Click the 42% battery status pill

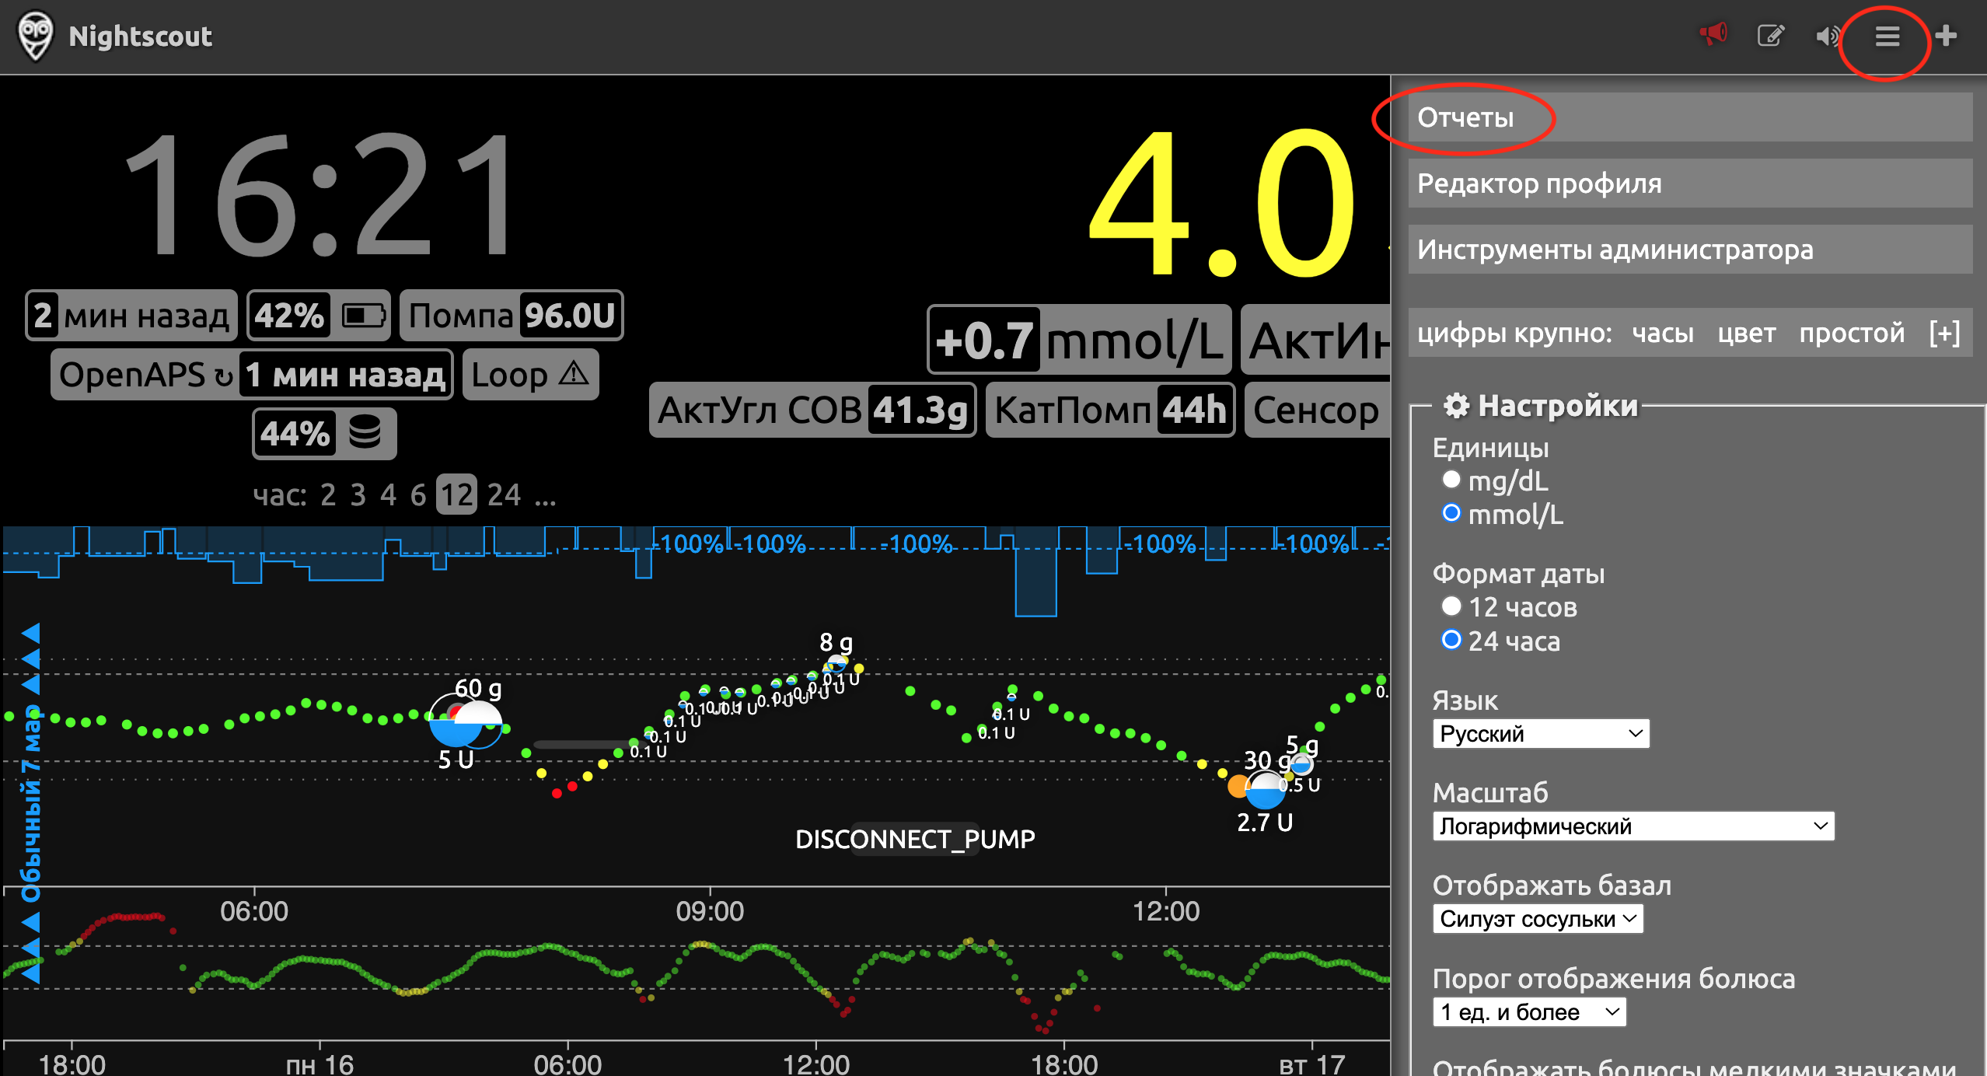[x=319, y=316]
